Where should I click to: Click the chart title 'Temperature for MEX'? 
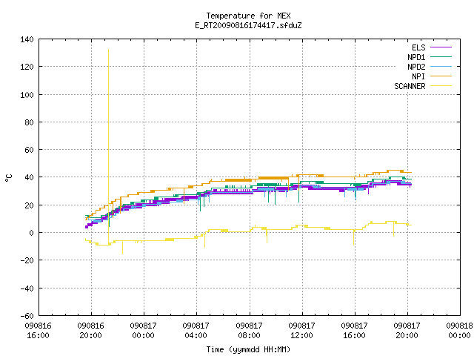pyautogui.click(x=248, y=16)
